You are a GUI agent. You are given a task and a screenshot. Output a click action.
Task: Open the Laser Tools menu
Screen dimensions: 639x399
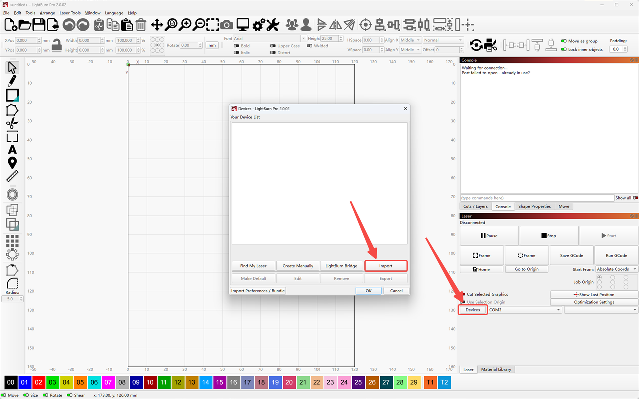(x=70, y=13)
